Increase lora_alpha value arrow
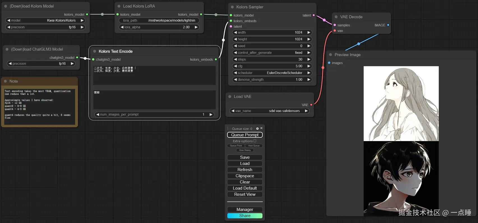Screen dimensions: 478x223 tap(196, 27)
